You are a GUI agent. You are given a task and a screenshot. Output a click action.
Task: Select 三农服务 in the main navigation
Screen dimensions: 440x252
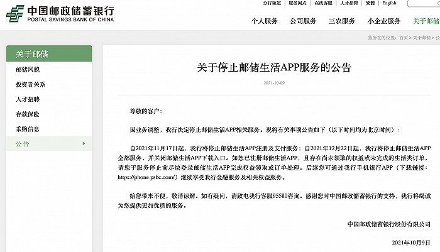point(342,21)
